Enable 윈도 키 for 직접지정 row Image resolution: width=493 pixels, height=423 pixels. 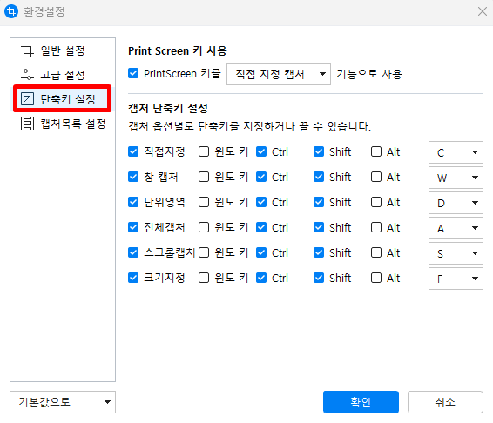pos(204,151)
